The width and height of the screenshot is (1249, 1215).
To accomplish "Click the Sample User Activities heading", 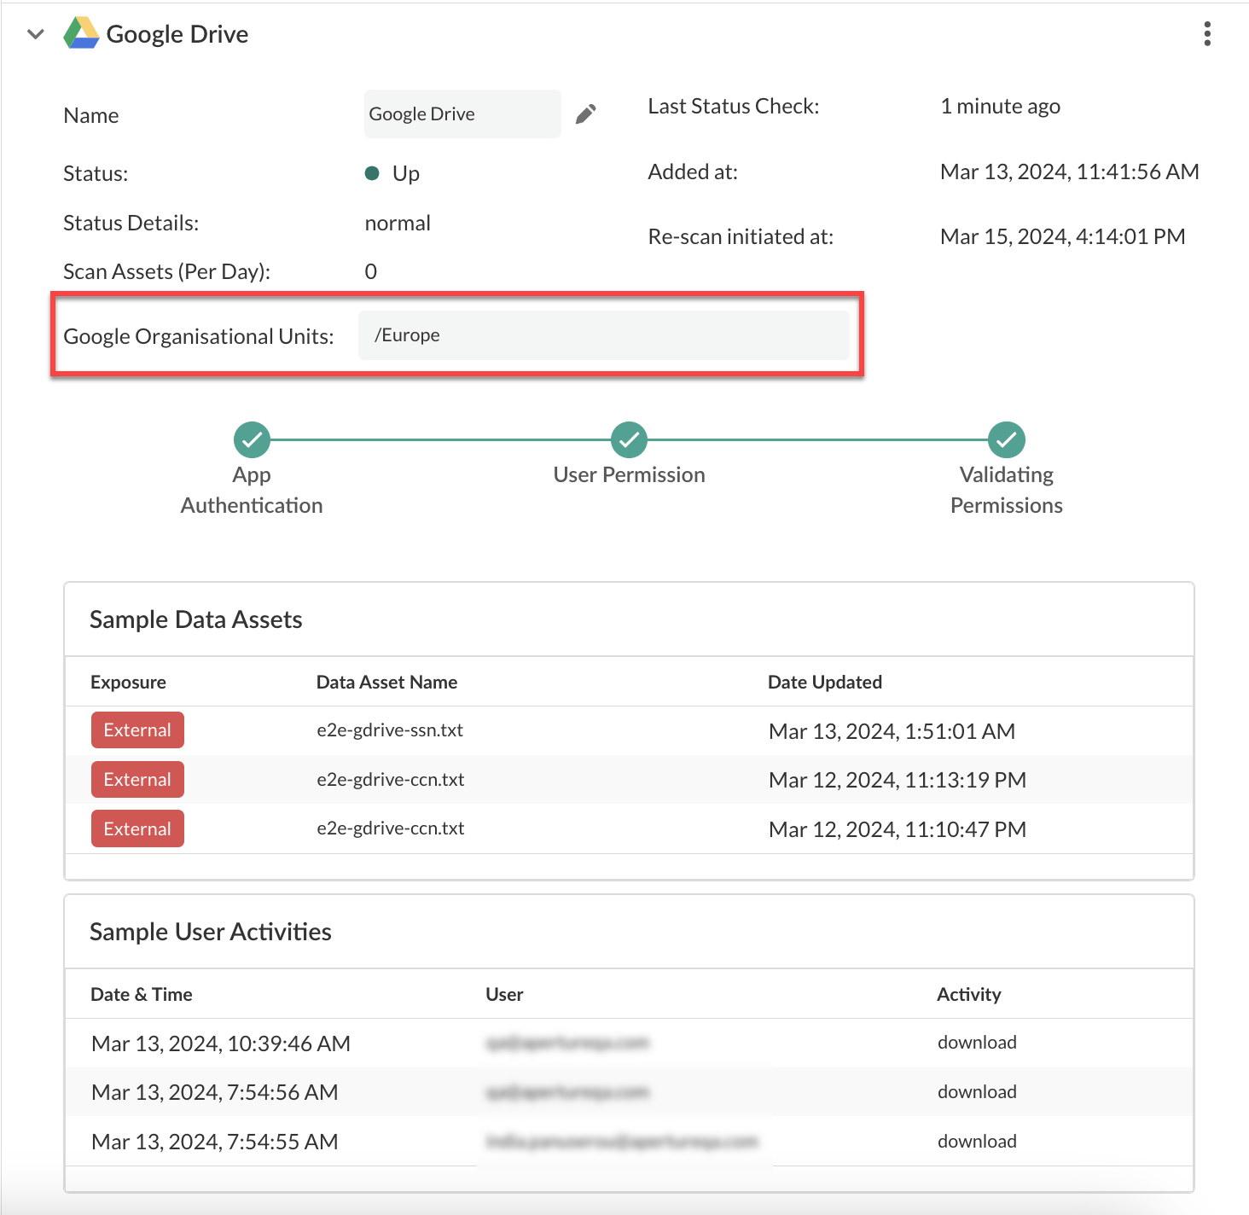I will pos(211,932).
